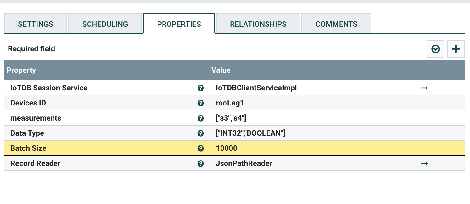Open the Comments tab

pyautogui.click(x=336, y=23)
